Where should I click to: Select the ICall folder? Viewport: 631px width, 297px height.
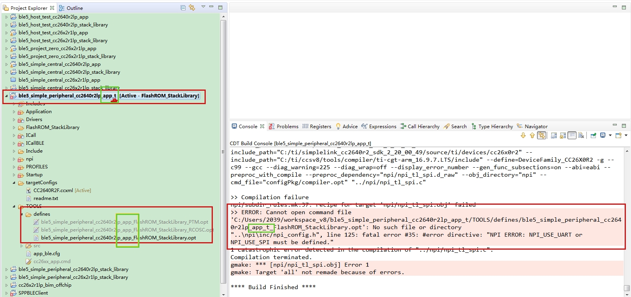tap(27, 135)
